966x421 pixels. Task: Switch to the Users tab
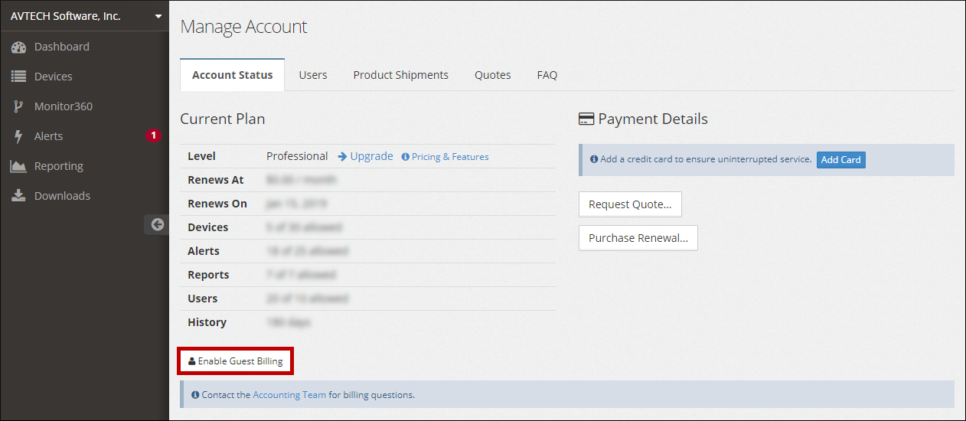coord(313,75)
